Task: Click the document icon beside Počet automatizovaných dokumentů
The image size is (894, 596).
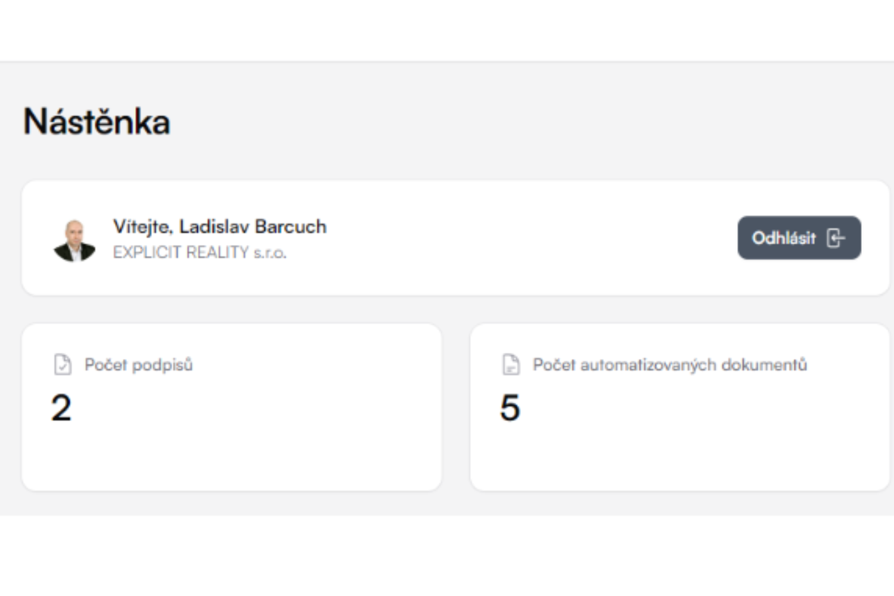Action: click(511, 364)
